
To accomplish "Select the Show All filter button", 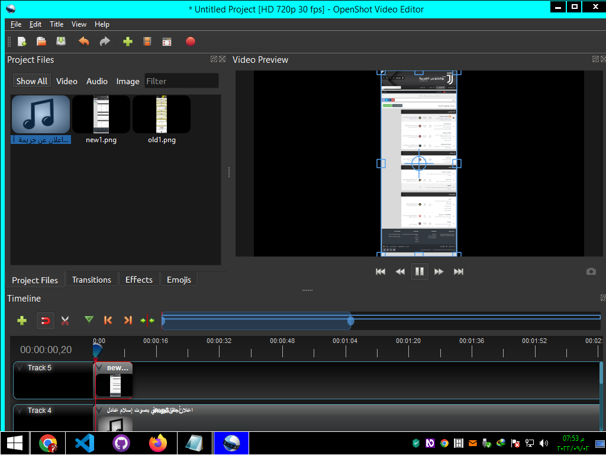I will [x=32, y=81].
